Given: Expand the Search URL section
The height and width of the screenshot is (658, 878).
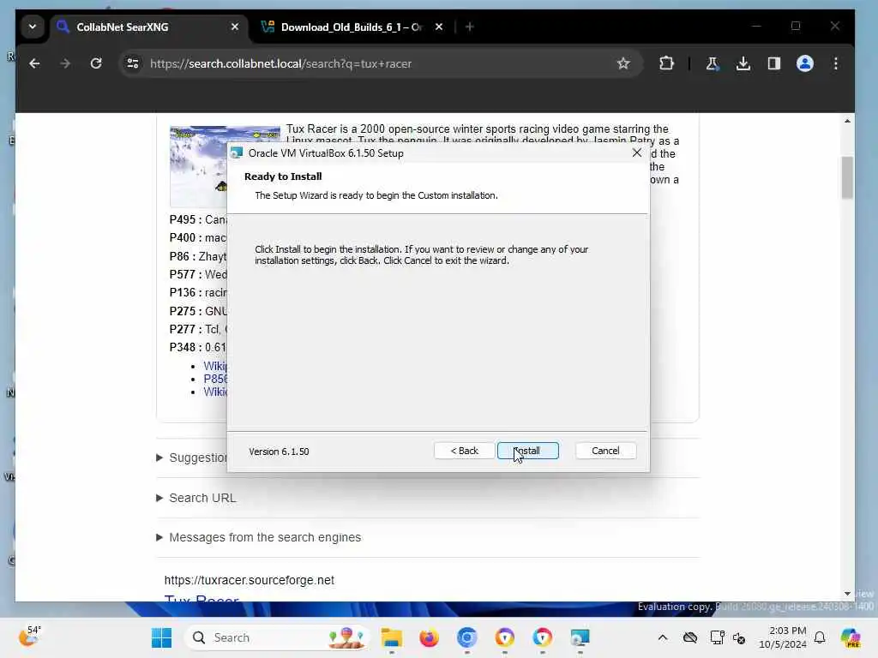Looking at the screenshot, I should [x=196, y=498].
